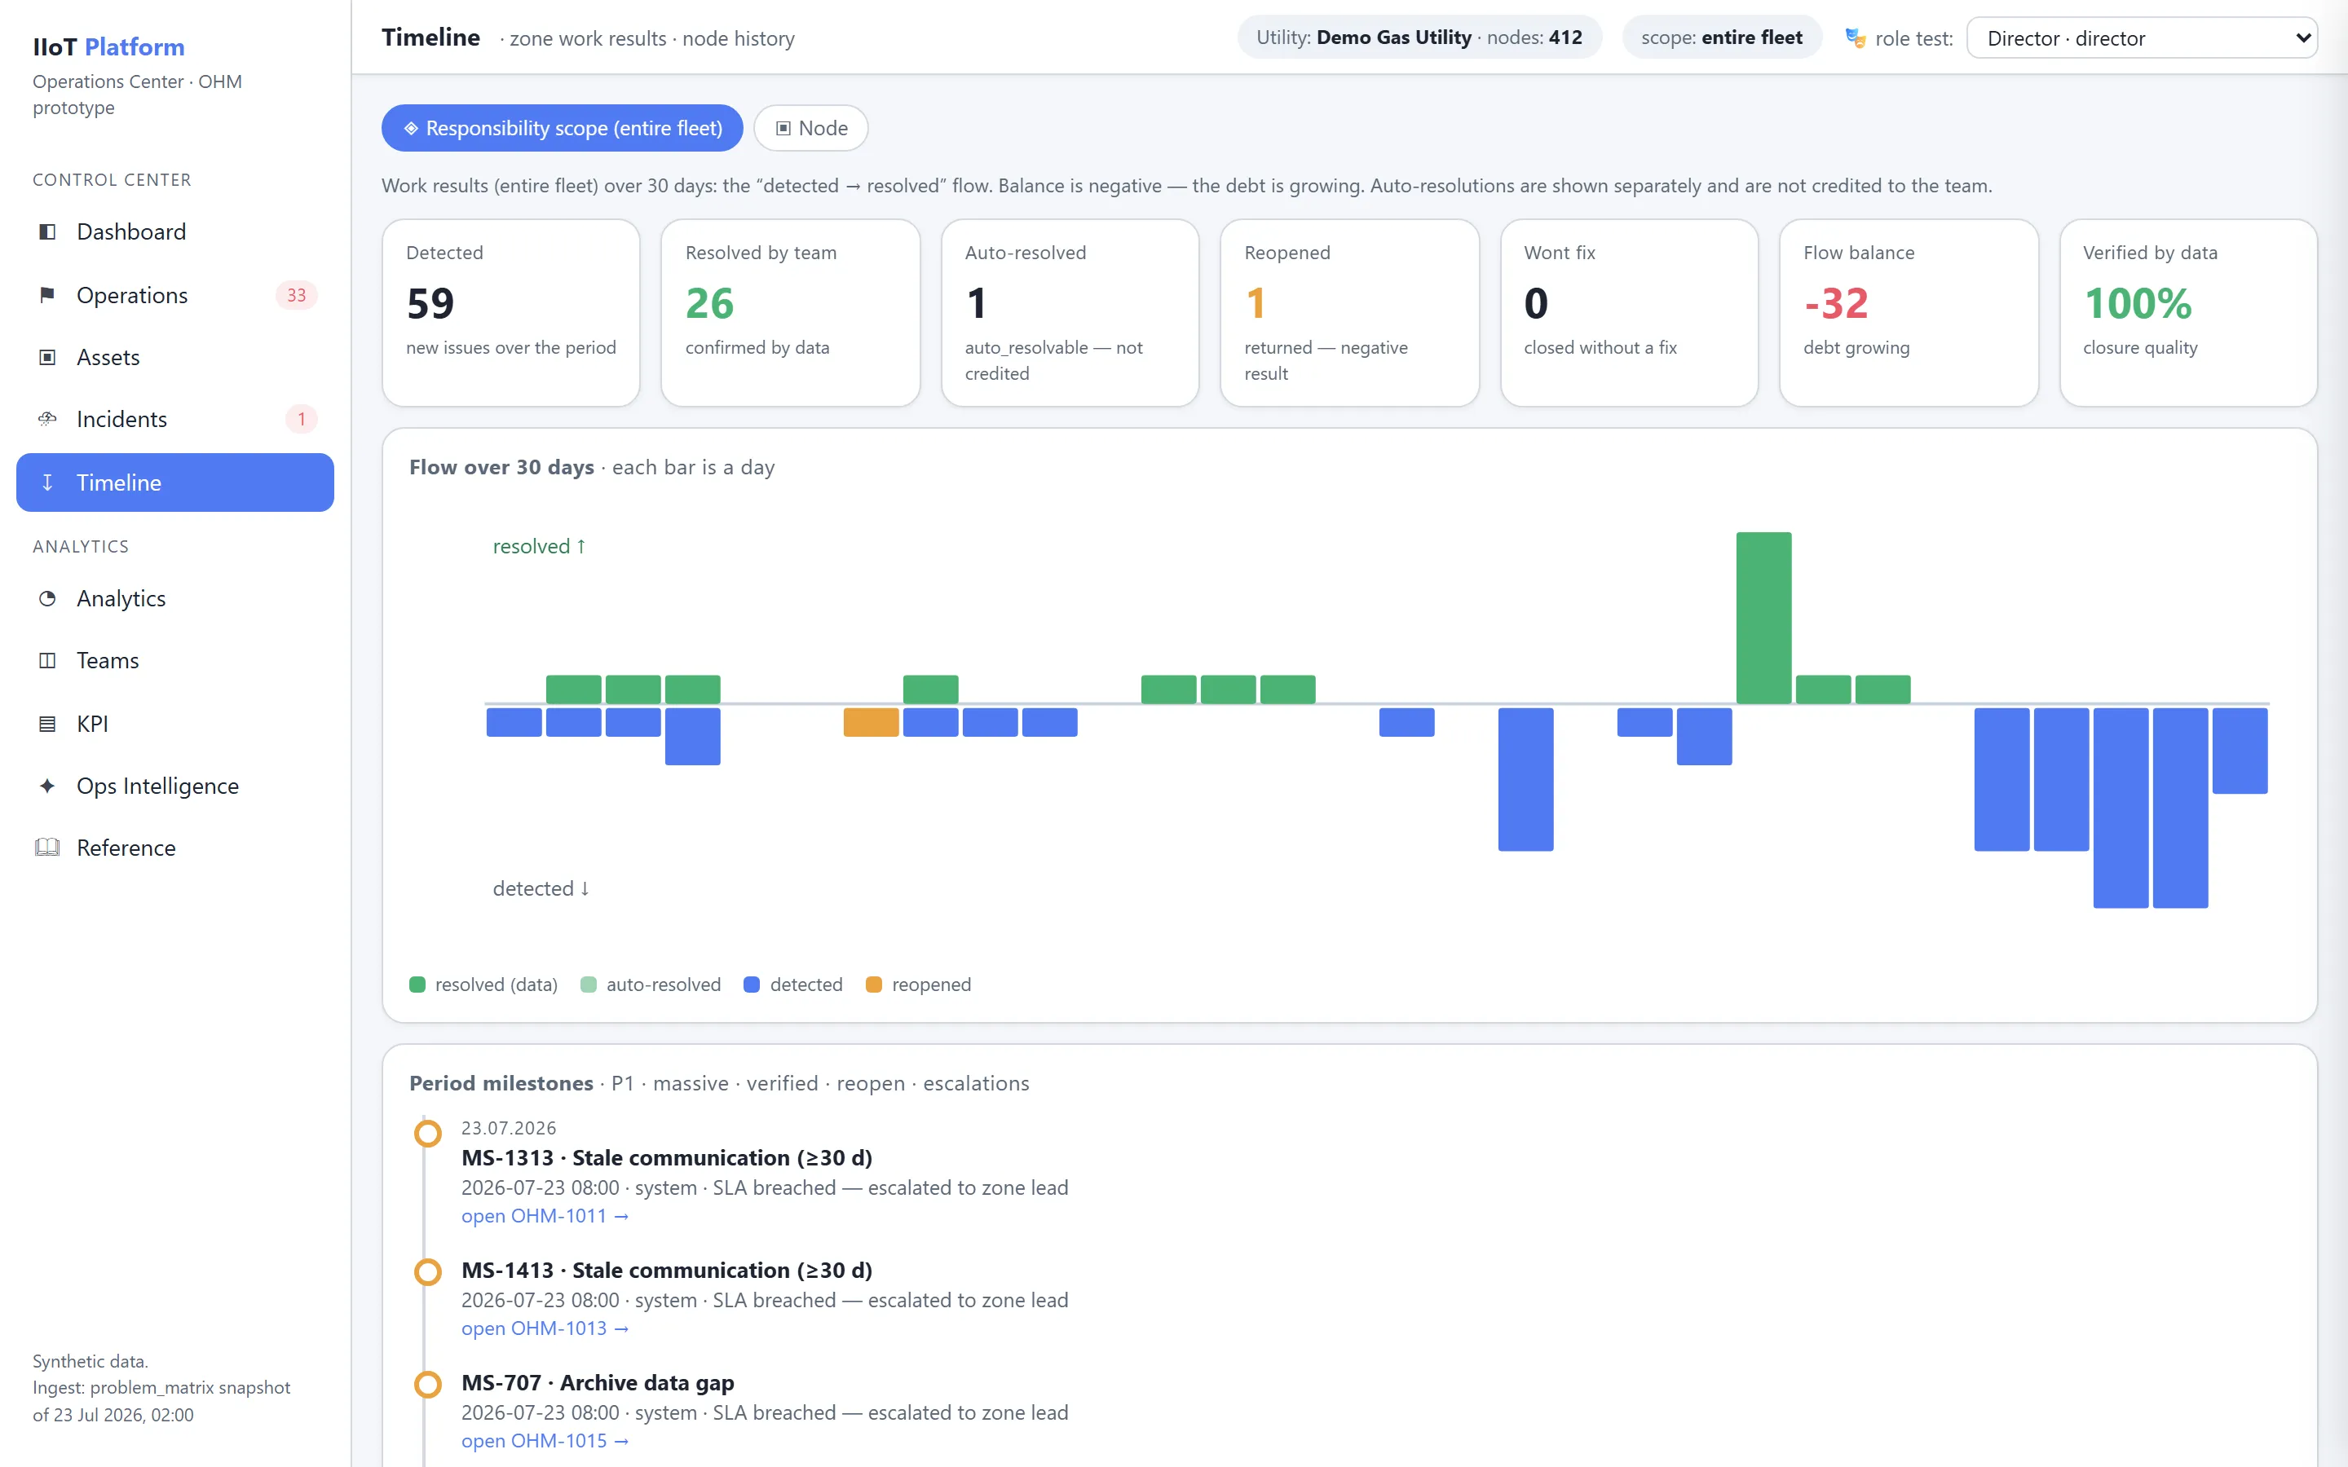This screenshot has width=2348, height=1467.
Task: Click the blue detected legend swatch
Action: click(751, 985)
